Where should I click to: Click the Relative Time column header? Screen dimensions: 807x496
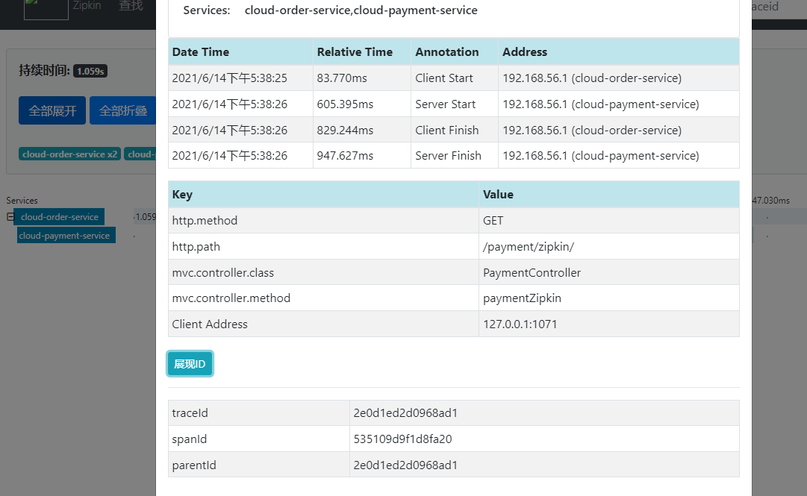click(355, 52)
